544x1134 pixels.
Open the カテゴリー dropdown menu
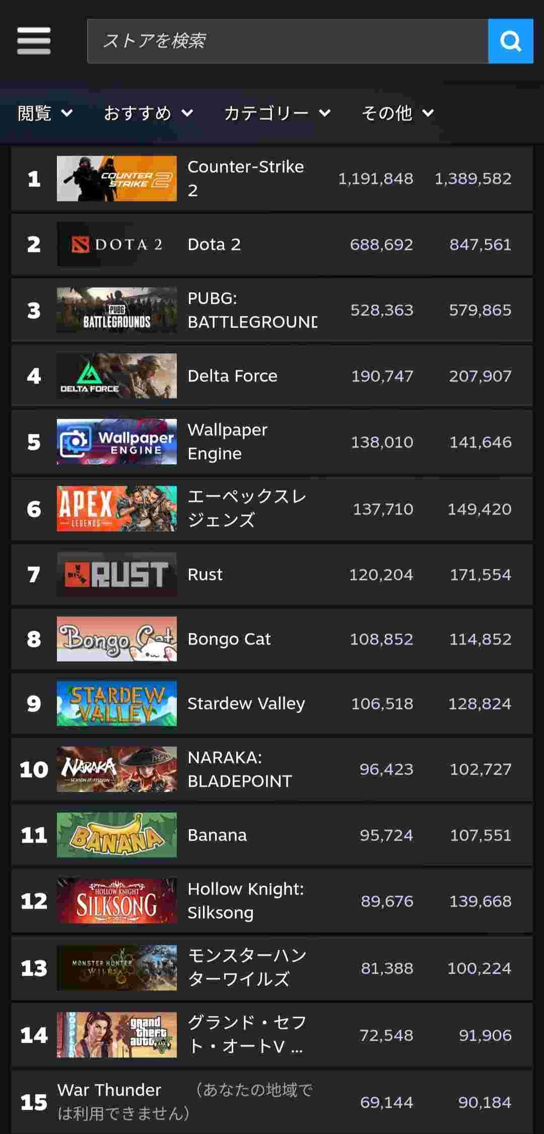(277, 113)
